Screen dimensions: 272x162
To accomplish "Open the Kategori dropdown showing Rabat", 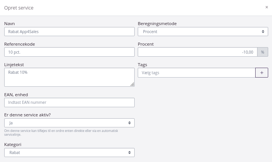I will point(69,152).
